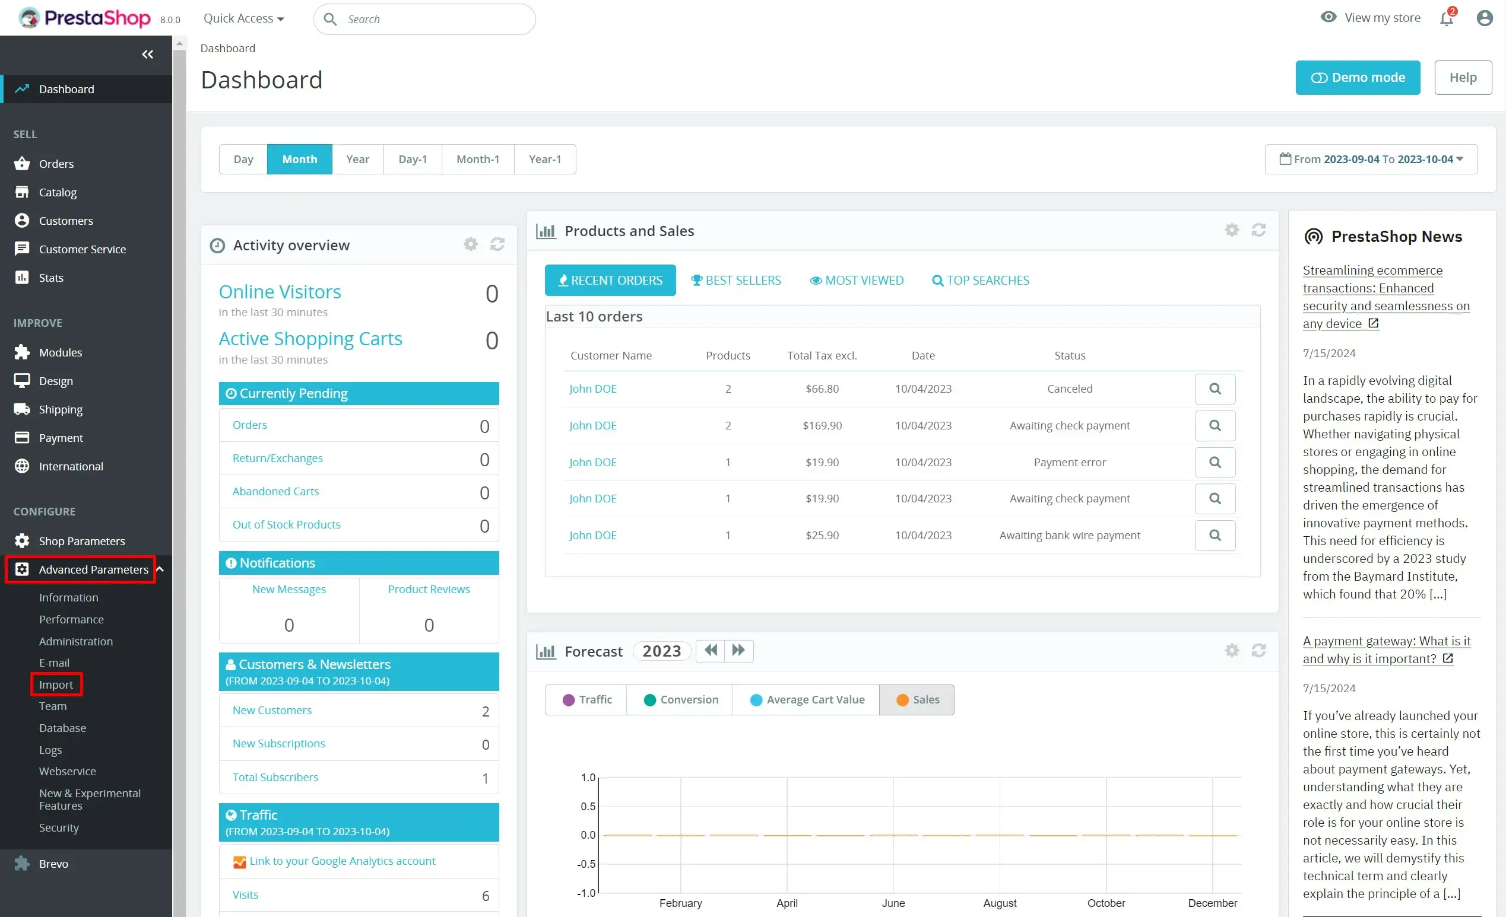This screenshot has height=917, width=1506.
Task: View details of the canceled John DOE order
Action: click(x=1215, y=389)
